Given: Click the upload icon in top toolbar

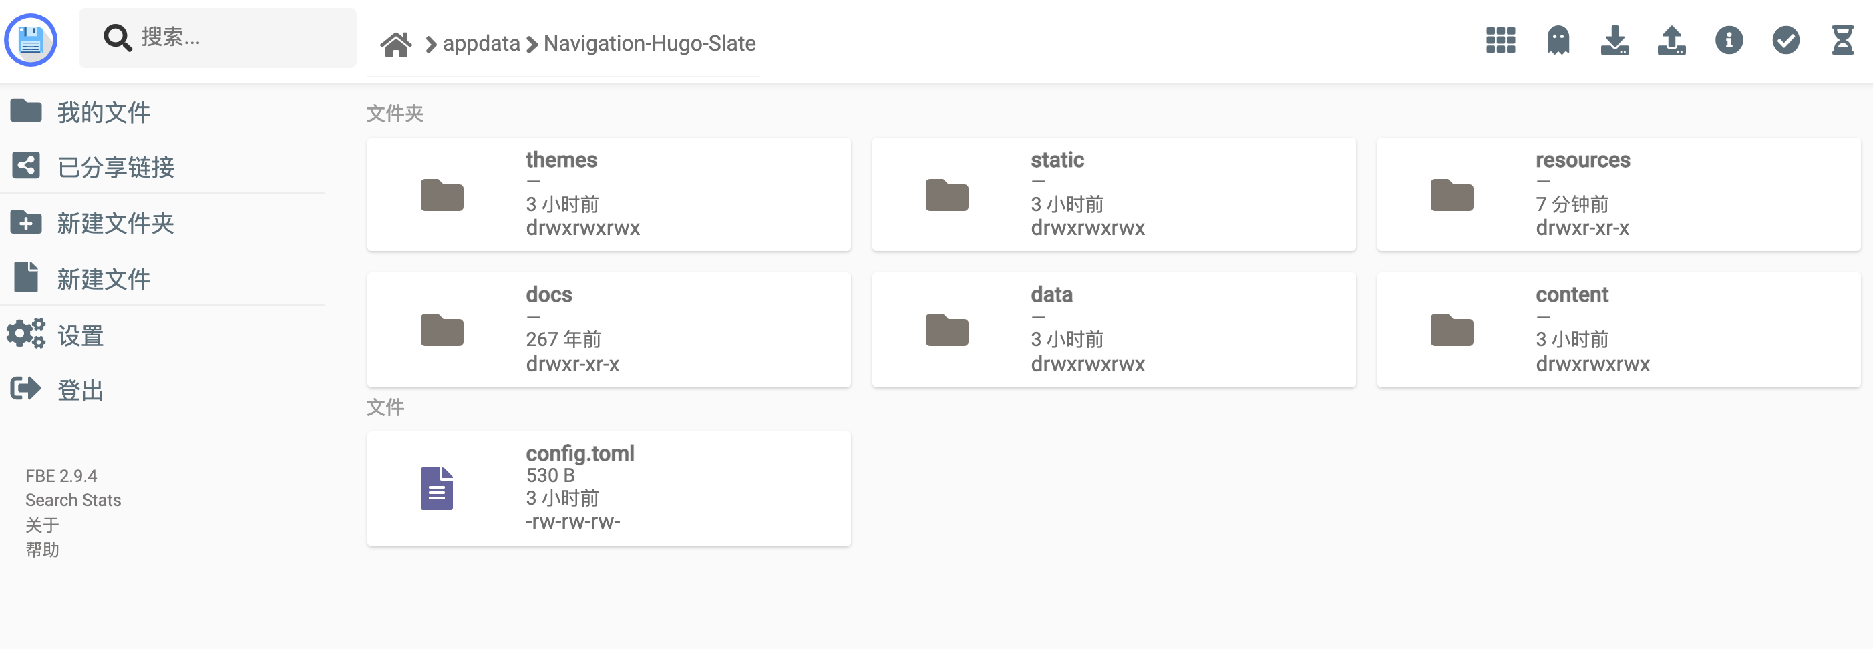Looking at the screenshot, I should [x=1671, y=41].
